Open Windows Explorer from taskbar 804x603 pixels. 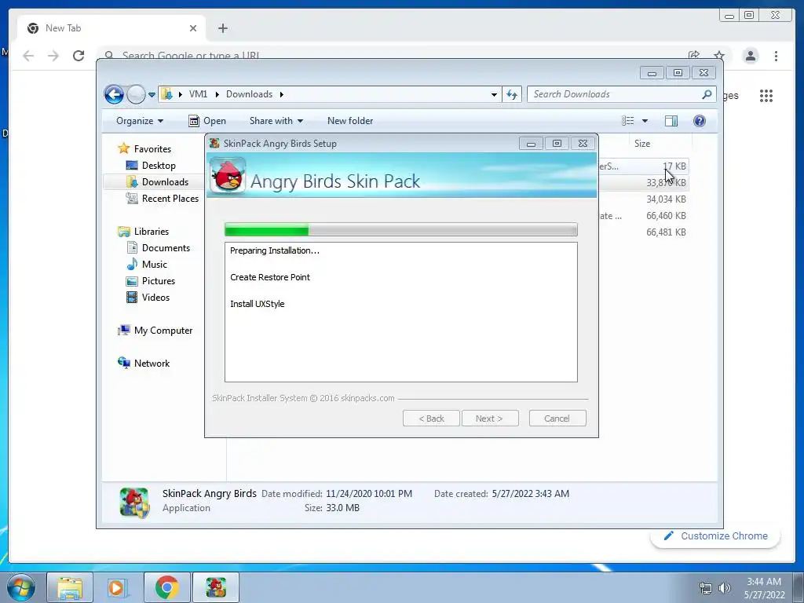pos(70,587)
